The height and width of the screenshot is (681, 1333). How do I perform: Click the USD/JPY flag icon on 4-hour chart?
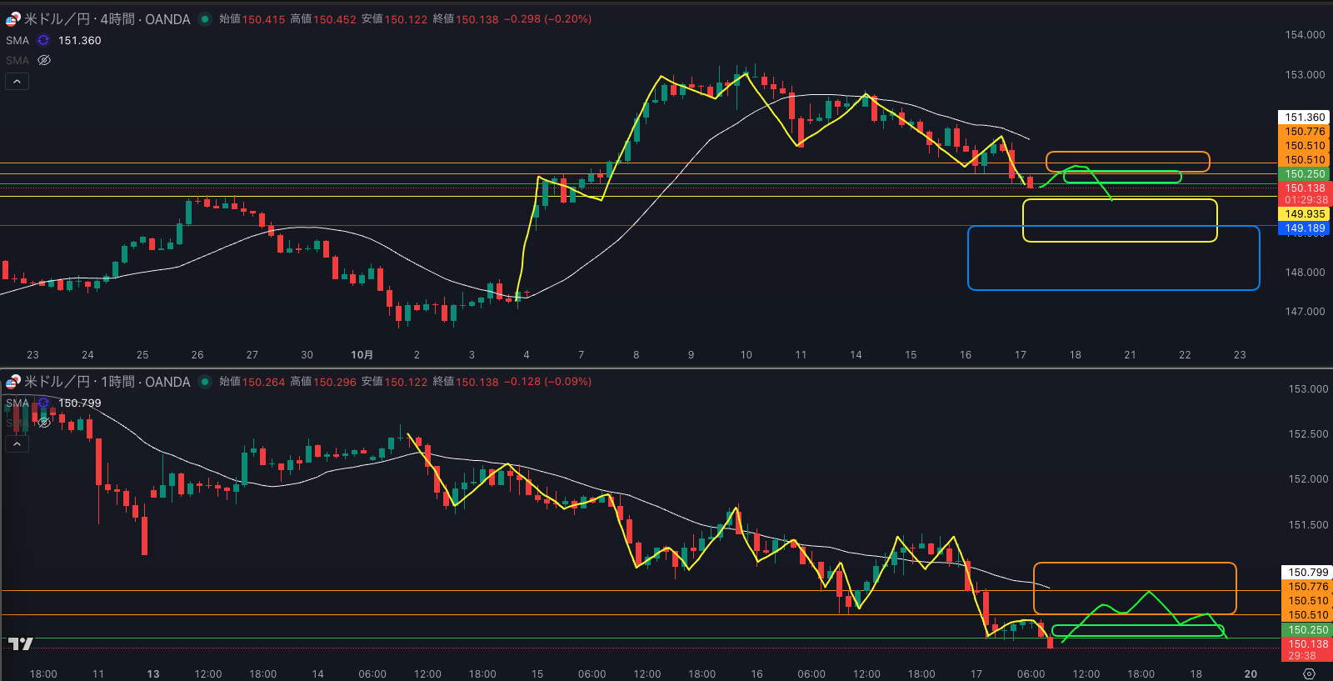click(x=12, y=19)
